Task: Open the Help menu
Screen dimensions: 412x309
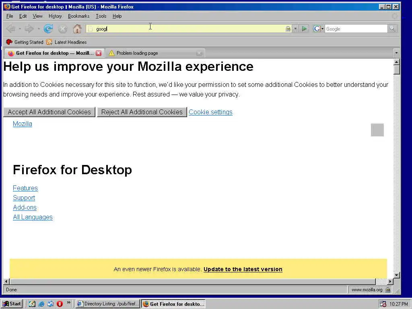Action: [117, 16]
